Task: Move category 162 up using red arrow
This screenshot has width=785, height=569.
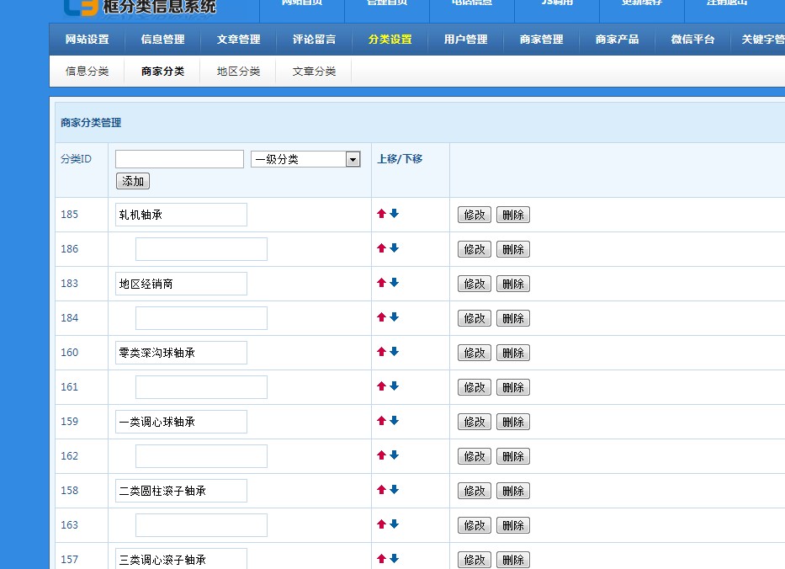Action: tap(381, 455)
